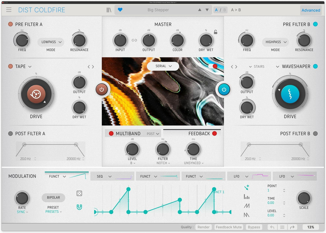The image size is (326, 233).
Task: Open the Lowpass mode dropdown
Action: [x=51, y=42]
